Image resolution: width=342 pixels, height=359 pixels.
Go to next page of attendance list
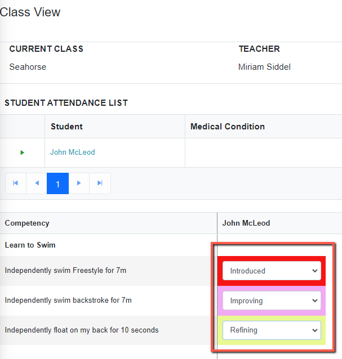coord(79,183)
